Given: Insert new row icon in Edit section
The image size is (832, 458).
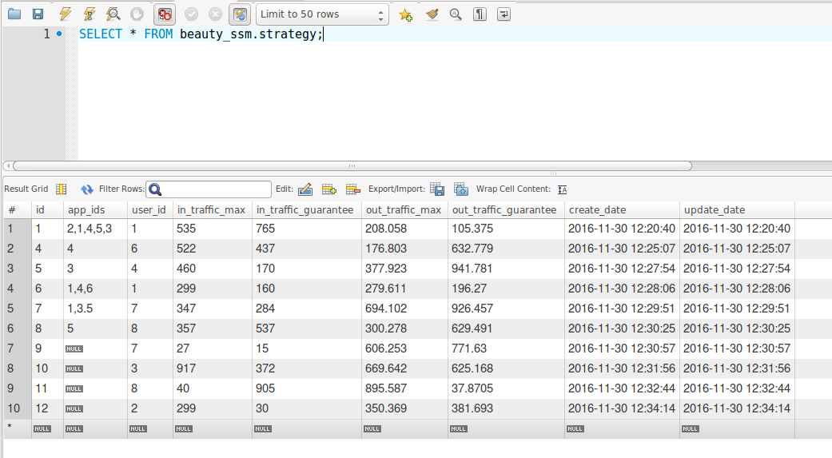Looking at the screenshot, I should tap(329, 189).
